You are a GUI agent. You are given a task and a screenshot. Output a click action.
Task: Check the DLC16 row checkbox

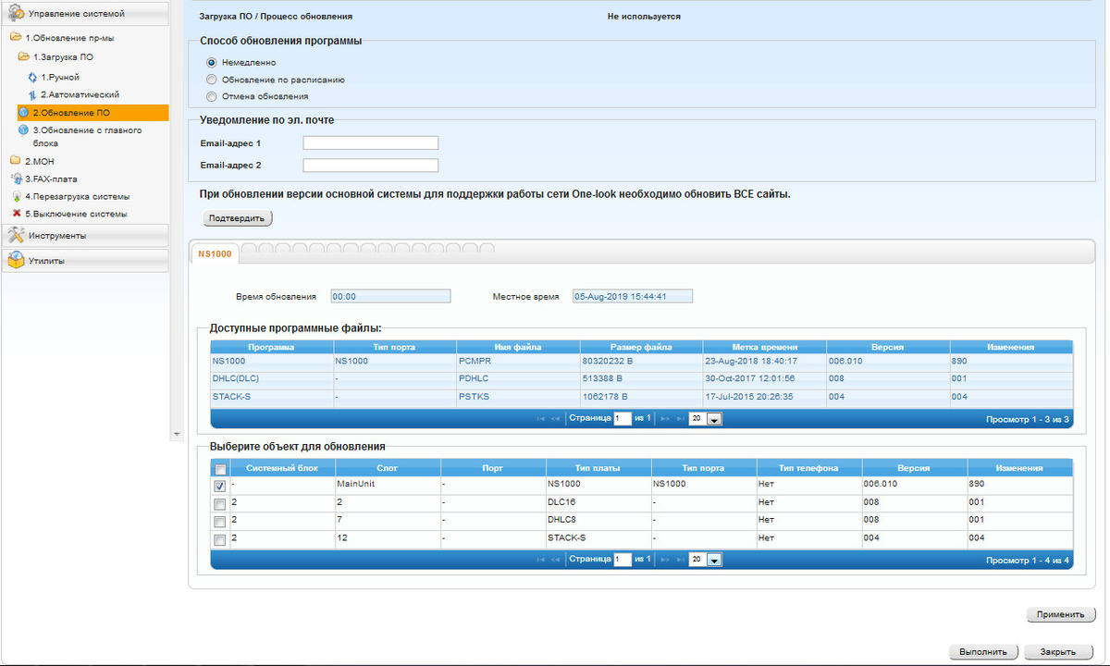[219, 504]
